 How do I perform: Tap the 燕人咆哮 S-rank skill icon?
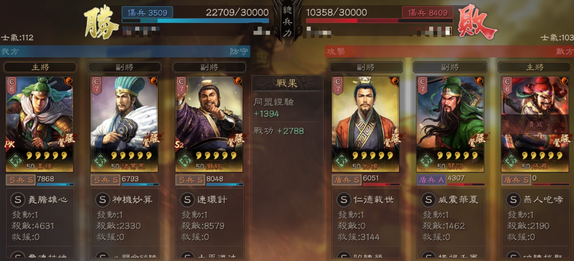point(513,200)
